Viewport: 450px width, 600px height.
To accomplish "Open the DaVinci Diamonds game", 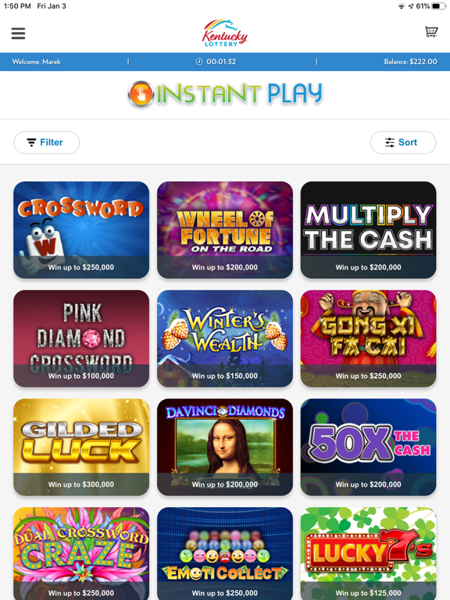I will pyautogui.click(x=225, y=447).
